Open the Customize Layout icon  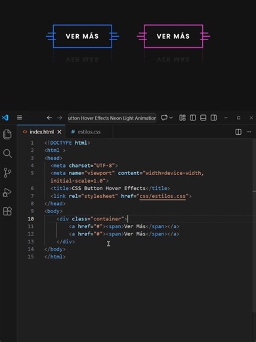[x=182, y=118]
